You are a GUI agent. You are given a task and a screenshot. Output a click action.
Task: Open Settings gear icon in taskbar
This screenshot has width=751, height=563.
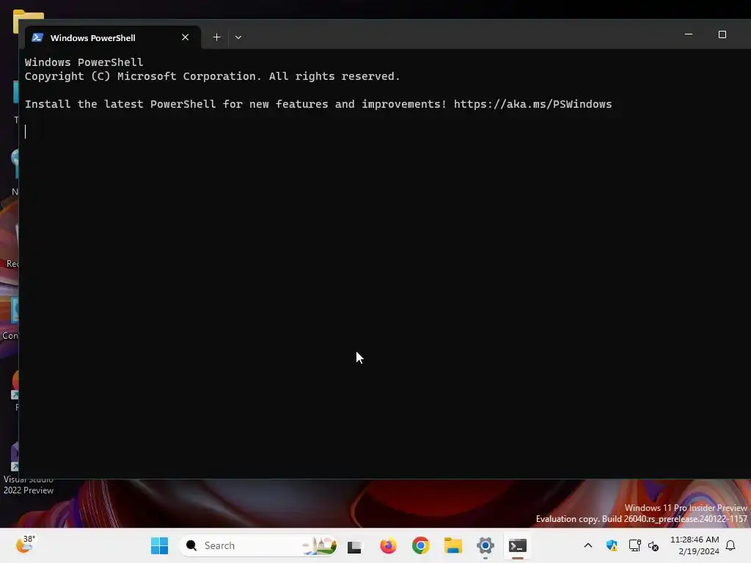click(486, 545)
